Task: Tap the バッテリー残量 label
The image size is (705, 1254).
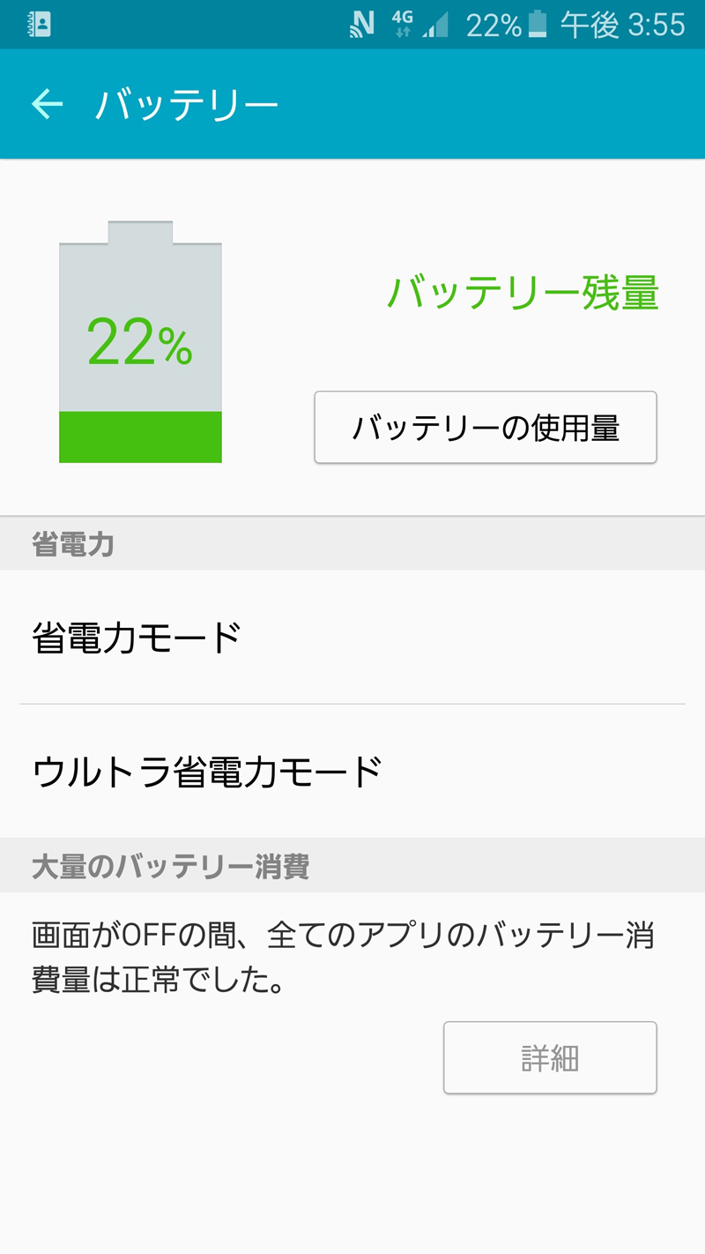Action: point(523,293)
